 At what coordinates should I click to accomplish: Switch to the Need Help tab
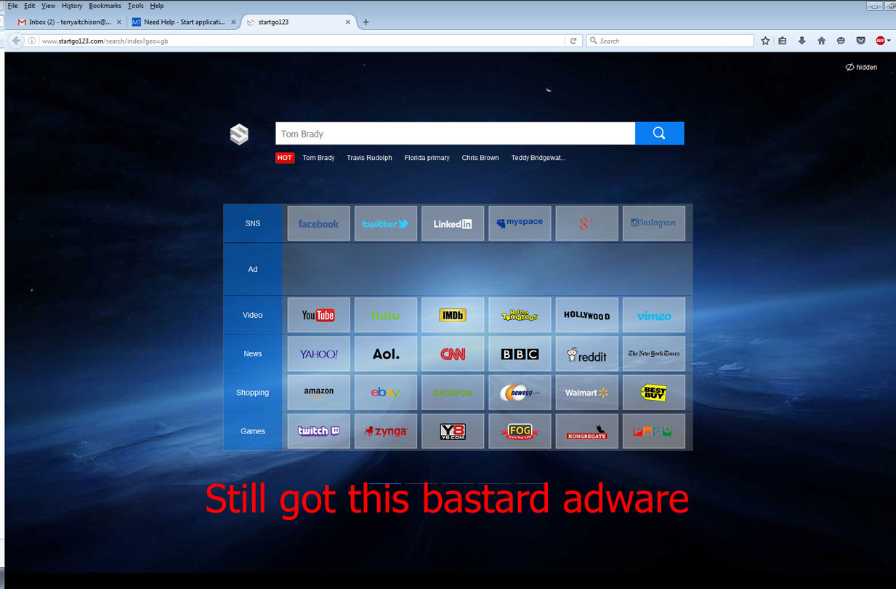coord(184,22)
